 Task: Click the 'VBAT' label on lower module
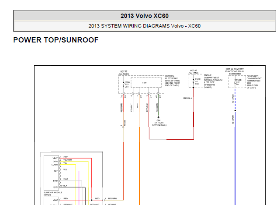[x=55, y=200]
